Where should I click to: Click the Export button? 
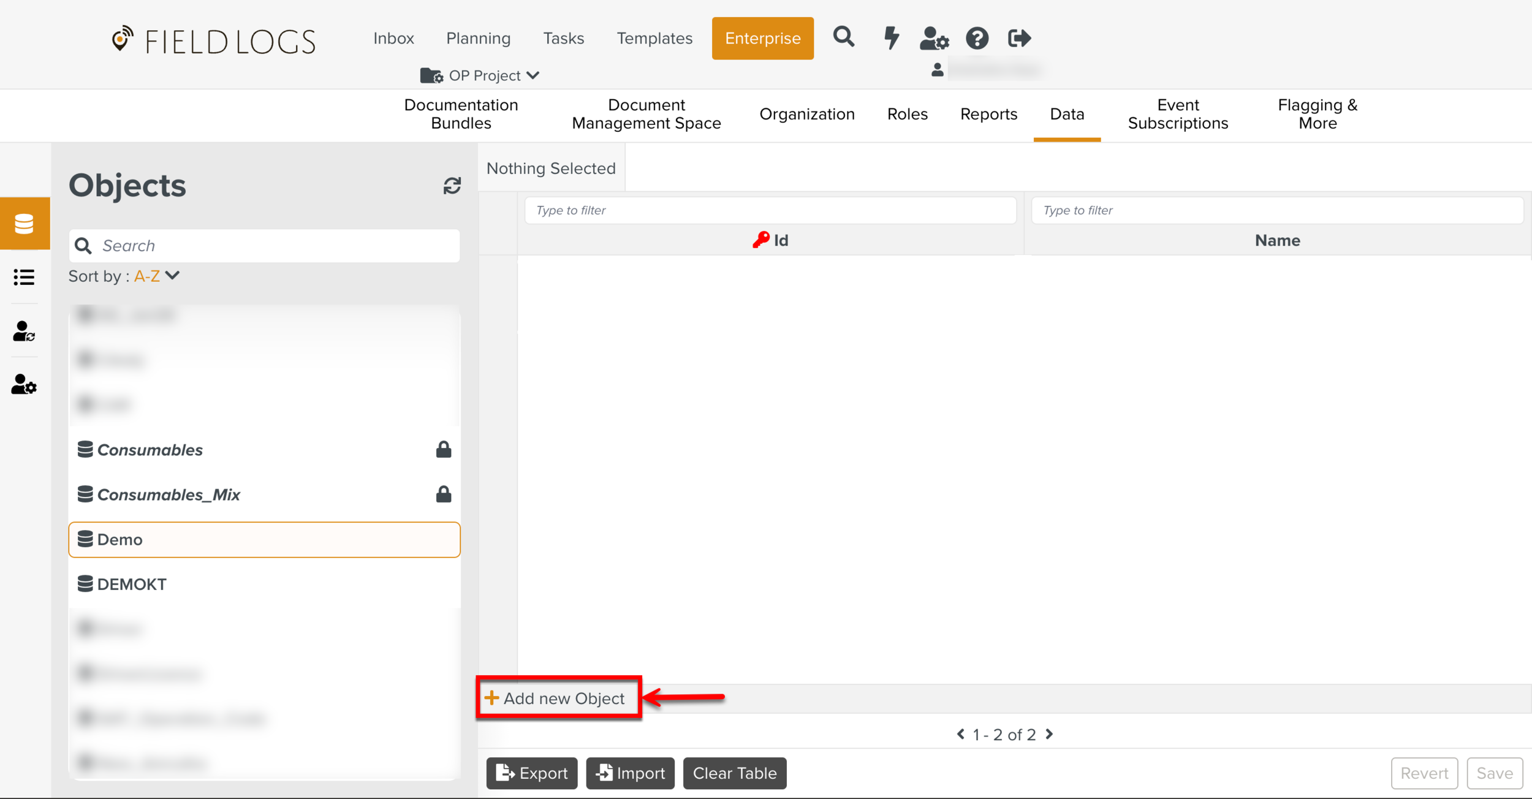(532, 773)
